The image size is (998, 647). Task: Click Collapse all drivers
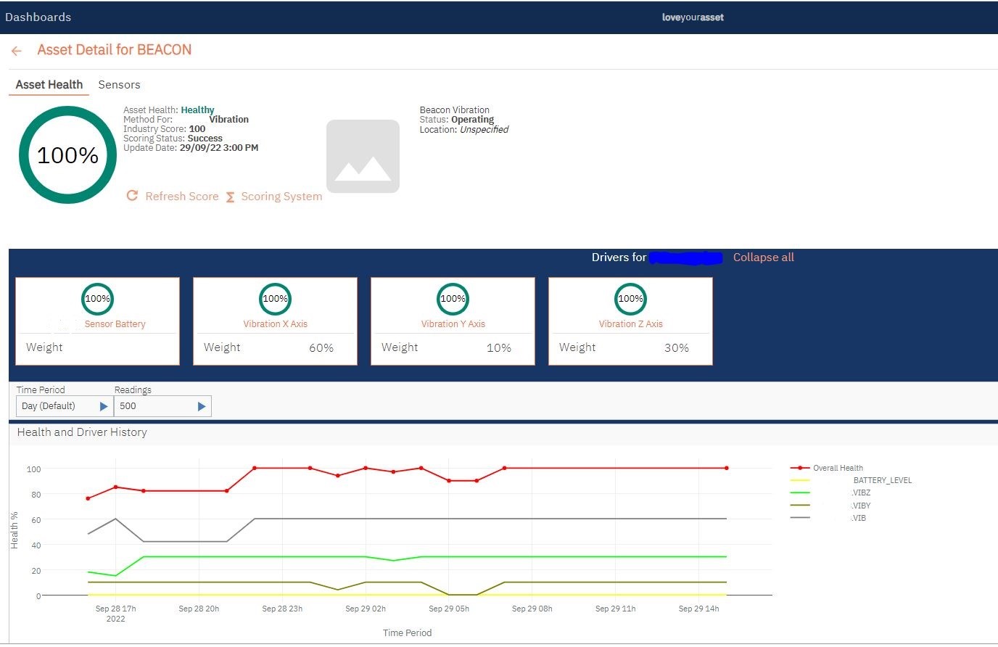pyautogui.click(x=764, y=257)
